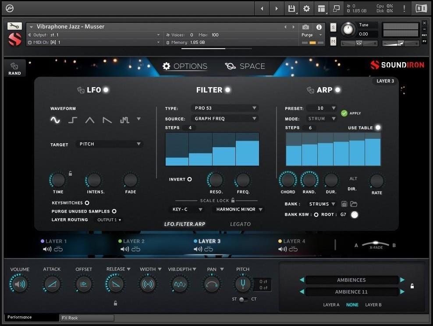Viewport: 433px width, 326px height.
Task: Click the Native Instruments logo top right
Action: (x=421, y=8)
